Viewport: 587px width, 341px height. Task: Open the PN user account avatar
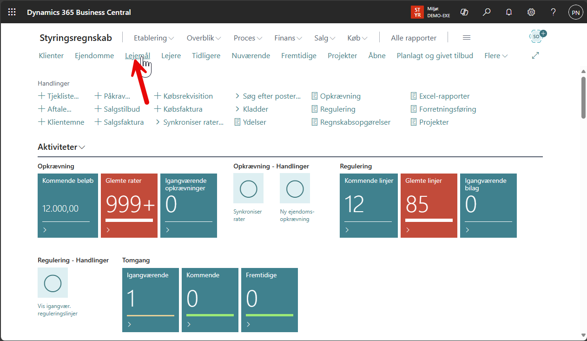pos(575,13)
